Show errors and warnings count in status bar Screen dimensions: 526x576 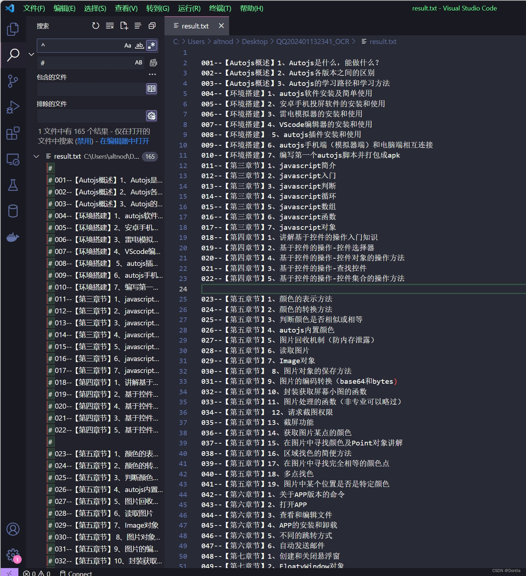(37, 573)
